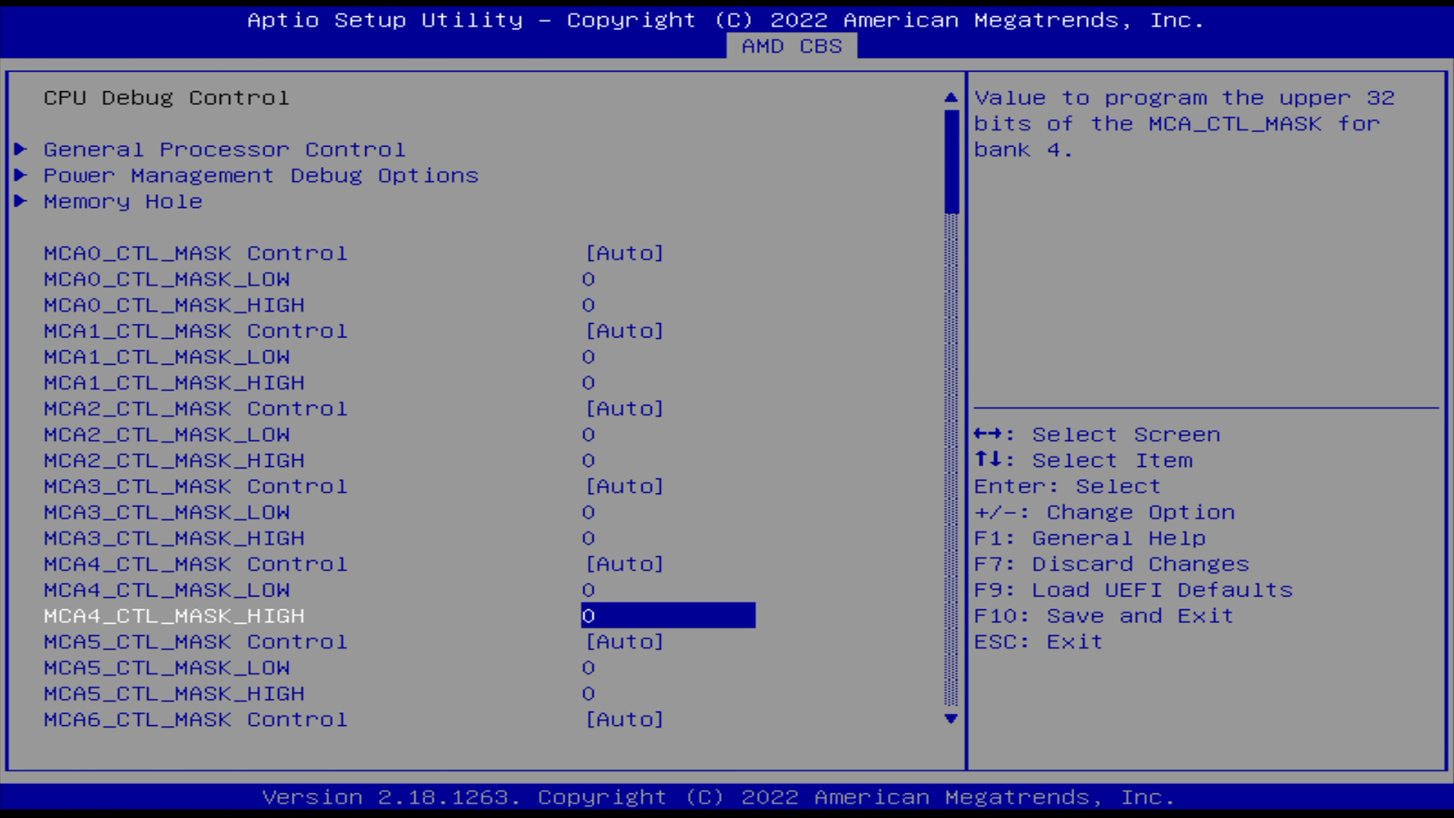
Task: Expand Power Management Debug Options arrow
Action: (x=21, y=175)
